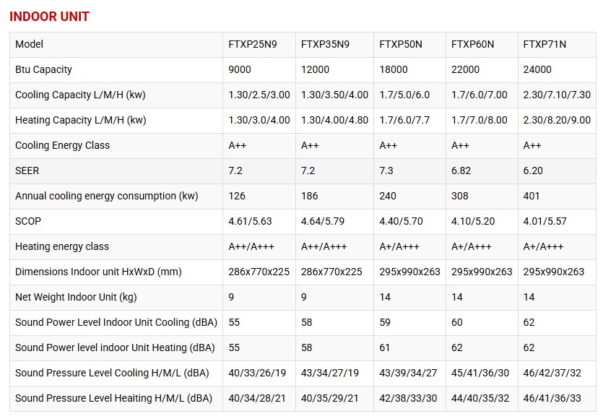Click the SCOP row label

(28, 221)
